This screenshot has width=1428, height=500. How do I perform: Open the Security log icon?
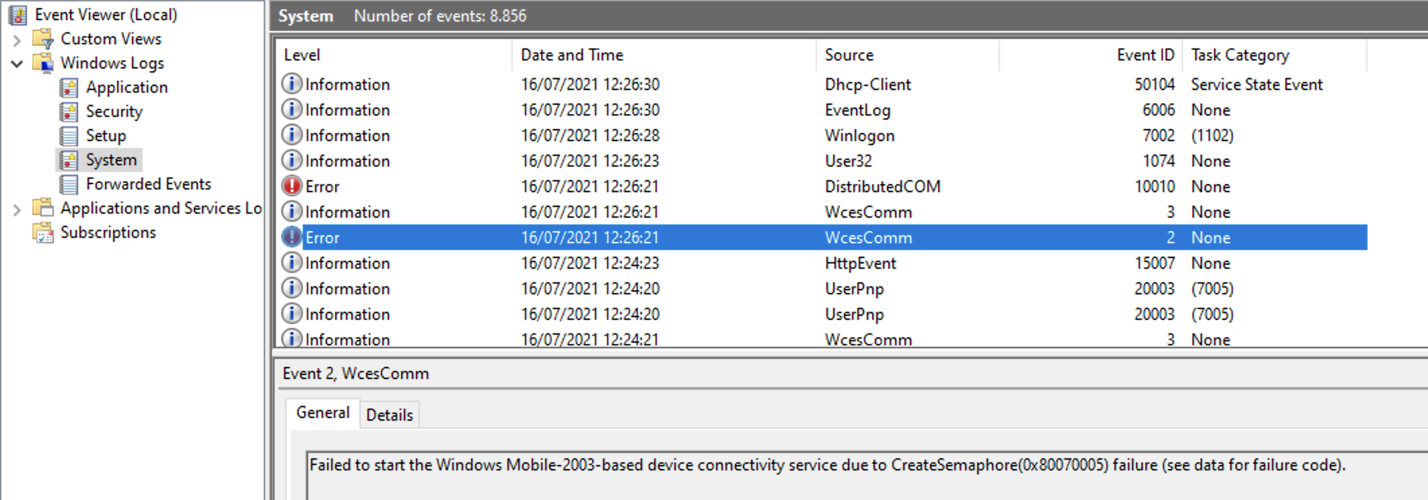69,112
